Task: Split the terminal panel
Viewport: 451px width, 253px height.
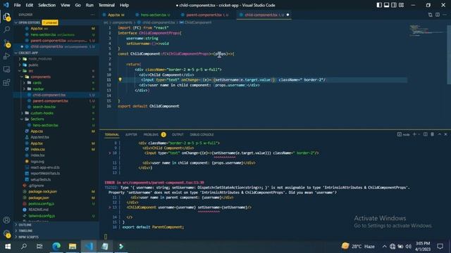Action: pyautogui.click(x=426, y=134)
